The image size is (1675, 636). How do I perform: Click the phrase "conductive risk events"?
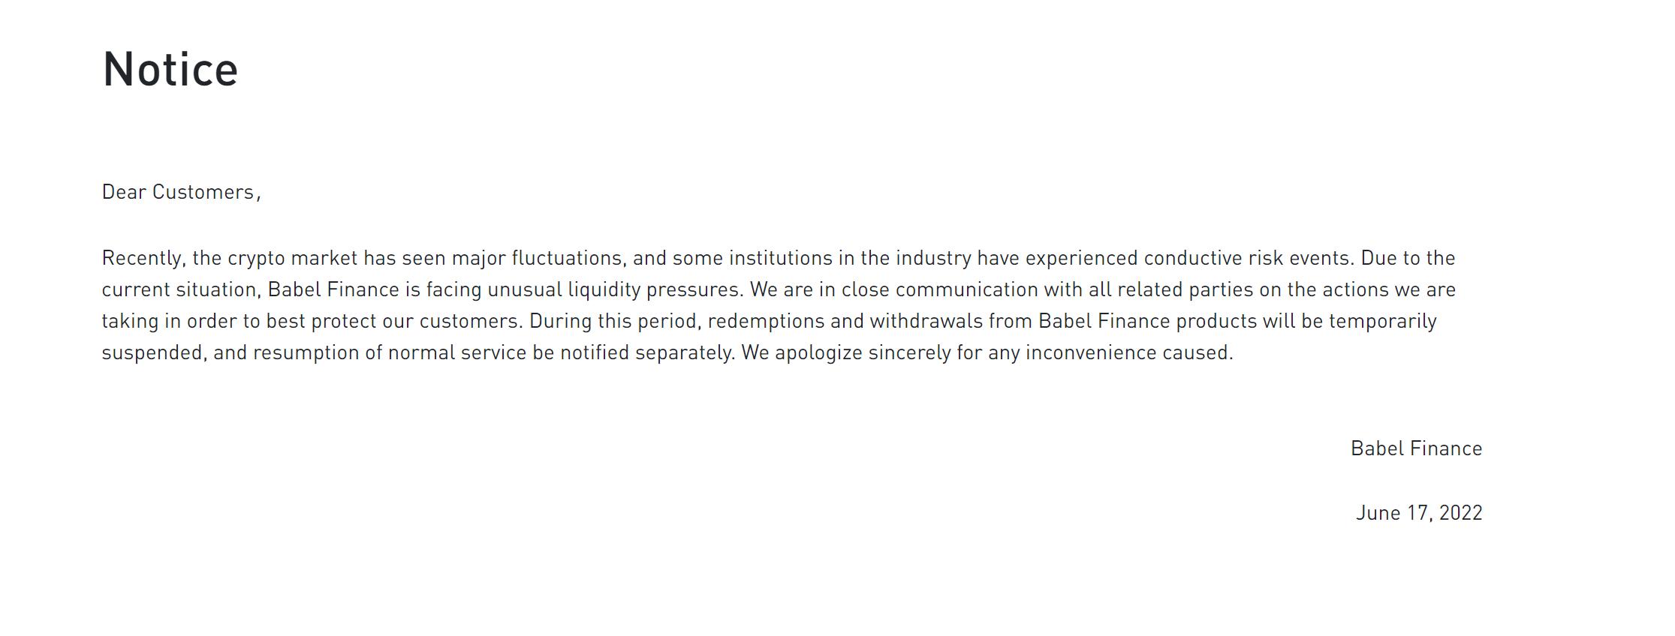(x=1249, y=259)
